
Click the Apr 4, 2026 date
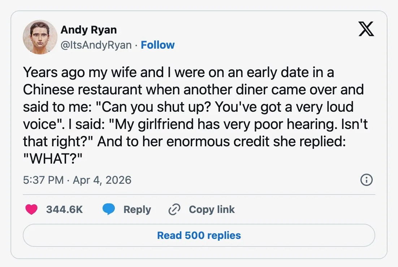coord(102,180)
